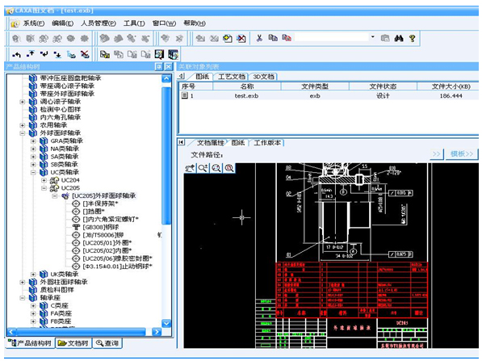The width and height of the screenshot is (482, 361).
Task: Select the test.exb row in the list
Action: tap(329, 96)
